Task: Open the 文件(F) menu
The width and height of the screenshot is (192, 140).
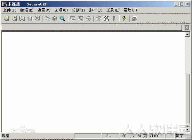Action: [x=10, y=10]
